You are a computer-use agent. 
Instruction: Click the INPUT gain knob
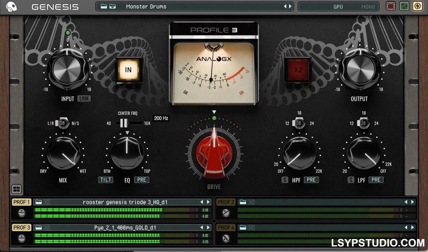[x=67, y=69]
